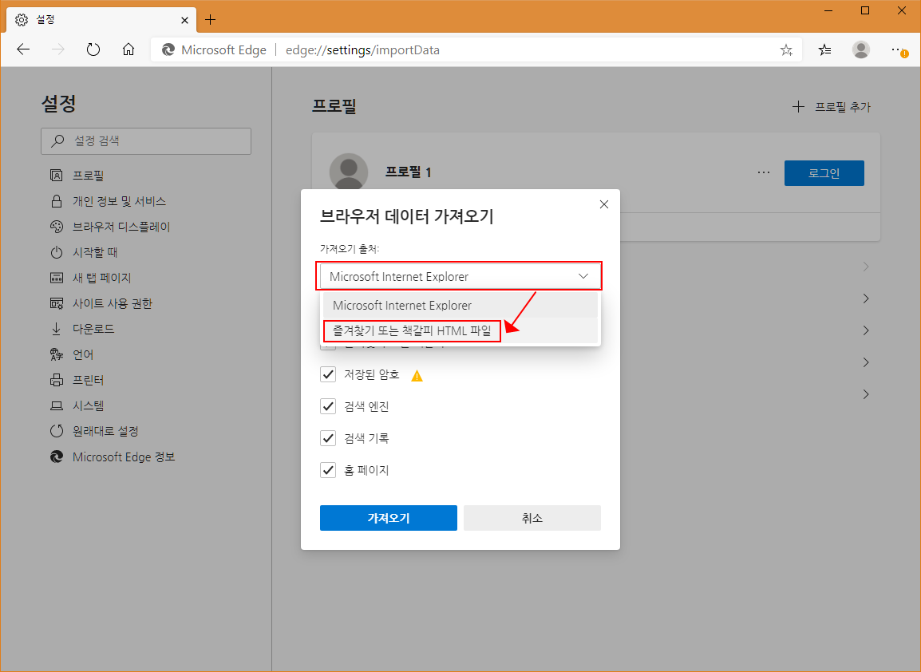Uncheck the 저장된 암호 checkbox
Image resolution: width=921 pixels, height=672 pixels.
[x=328, y=374]
